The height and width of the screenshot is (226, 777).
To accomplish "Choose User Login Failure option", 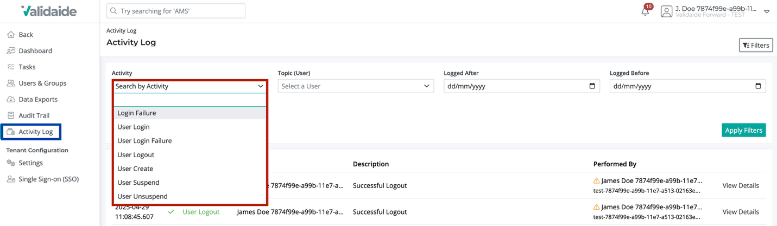I will pos(189,141).
